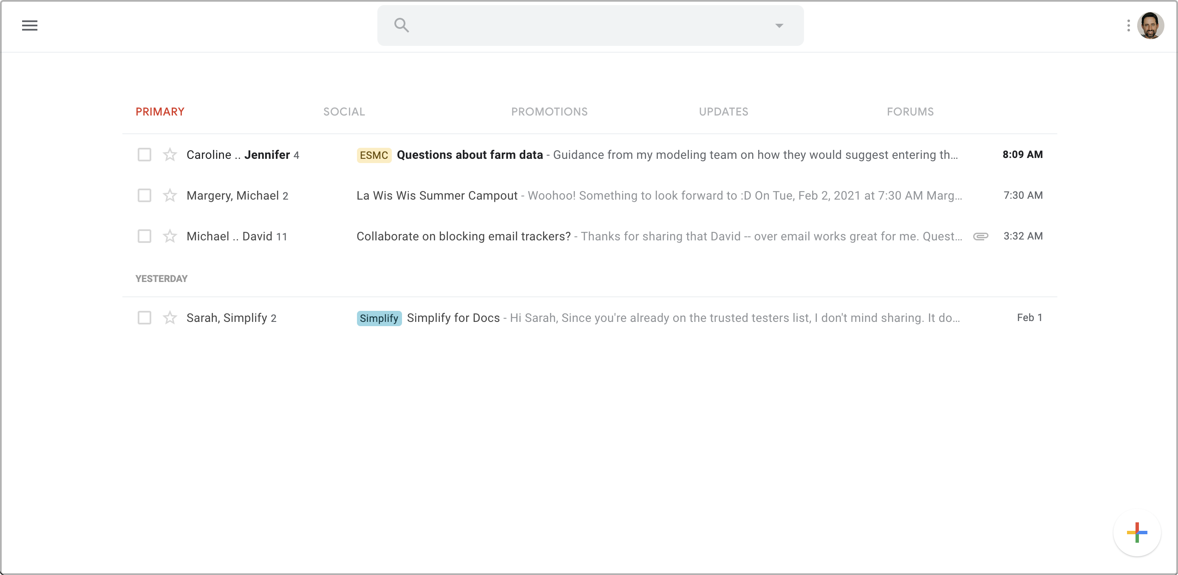This screenshot has width=1178, height=575.
Task: Open the Promotions tab
Action: (x=549, y=112)
